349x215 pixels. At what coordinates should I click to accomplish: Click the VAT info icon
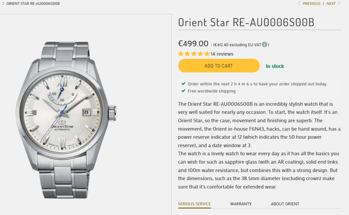pyautogui.click(x=265, y=45)
